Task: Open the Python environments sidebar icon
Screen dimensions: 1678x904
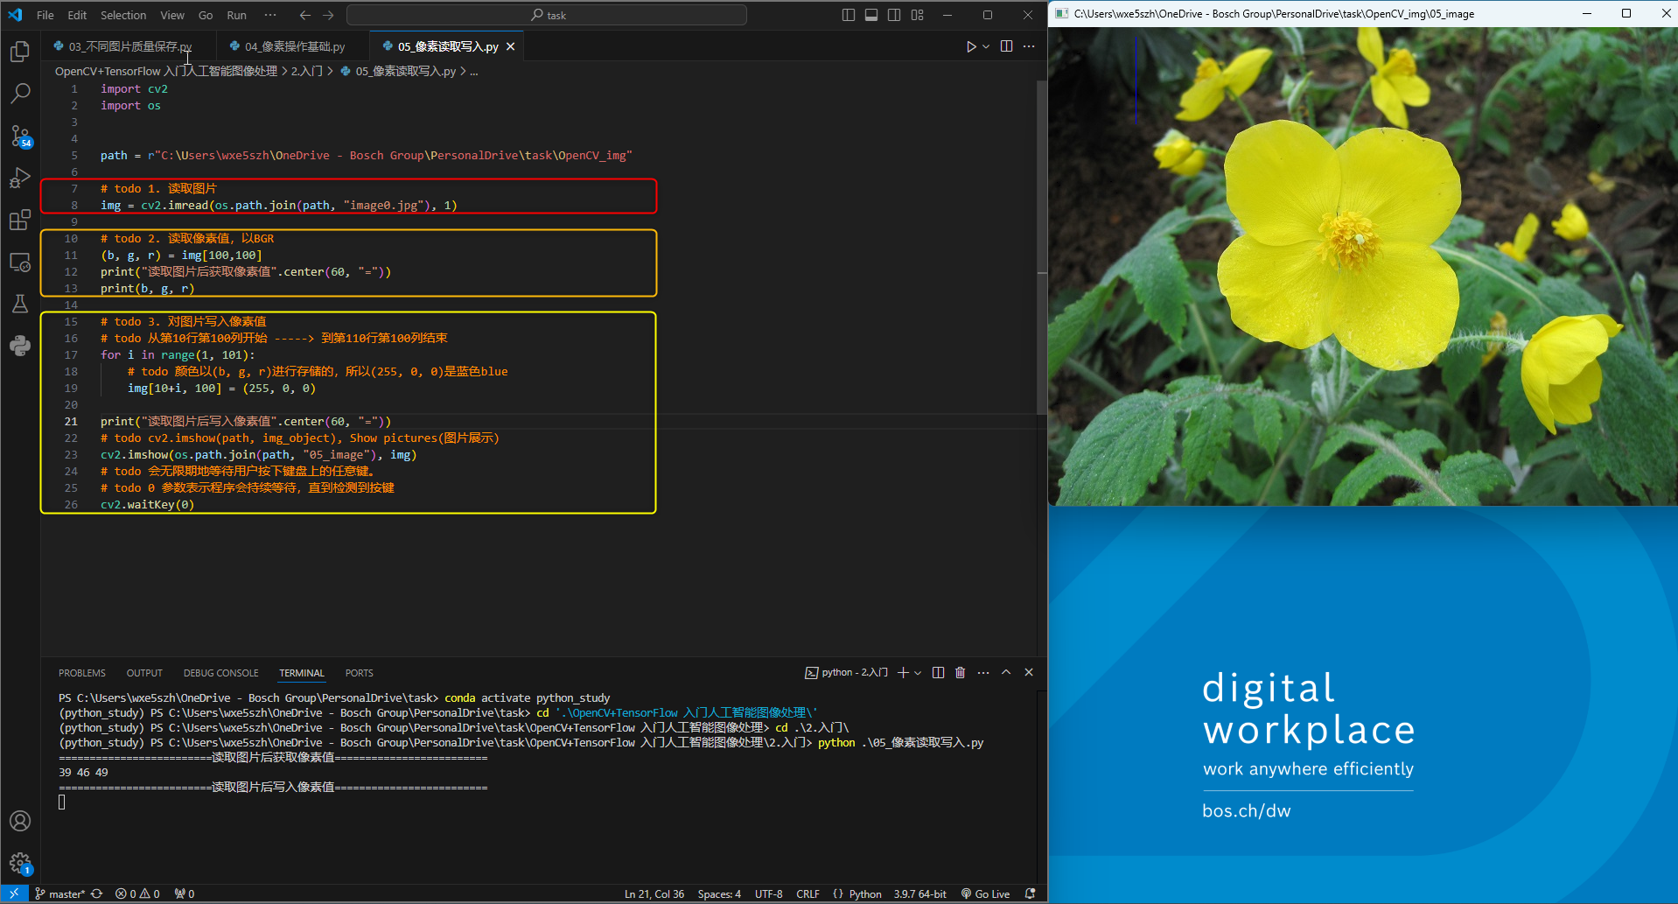Action: click(20, 346)
